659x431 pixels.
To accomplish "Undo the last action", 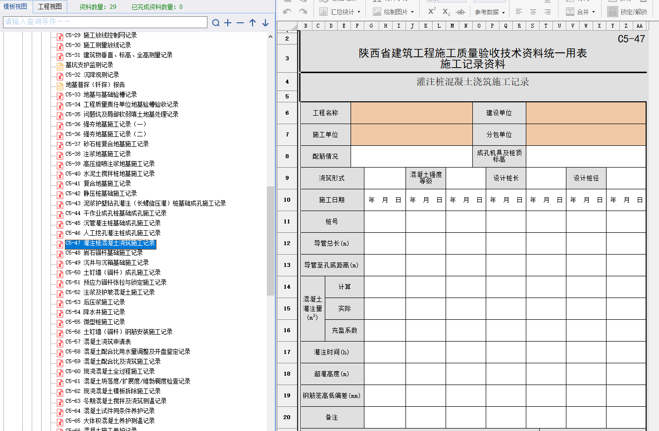I will coord(288,11).
